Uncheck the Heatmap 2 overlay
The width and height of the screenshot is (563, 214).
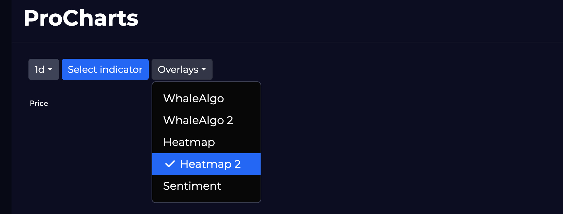tap(206, 164)
